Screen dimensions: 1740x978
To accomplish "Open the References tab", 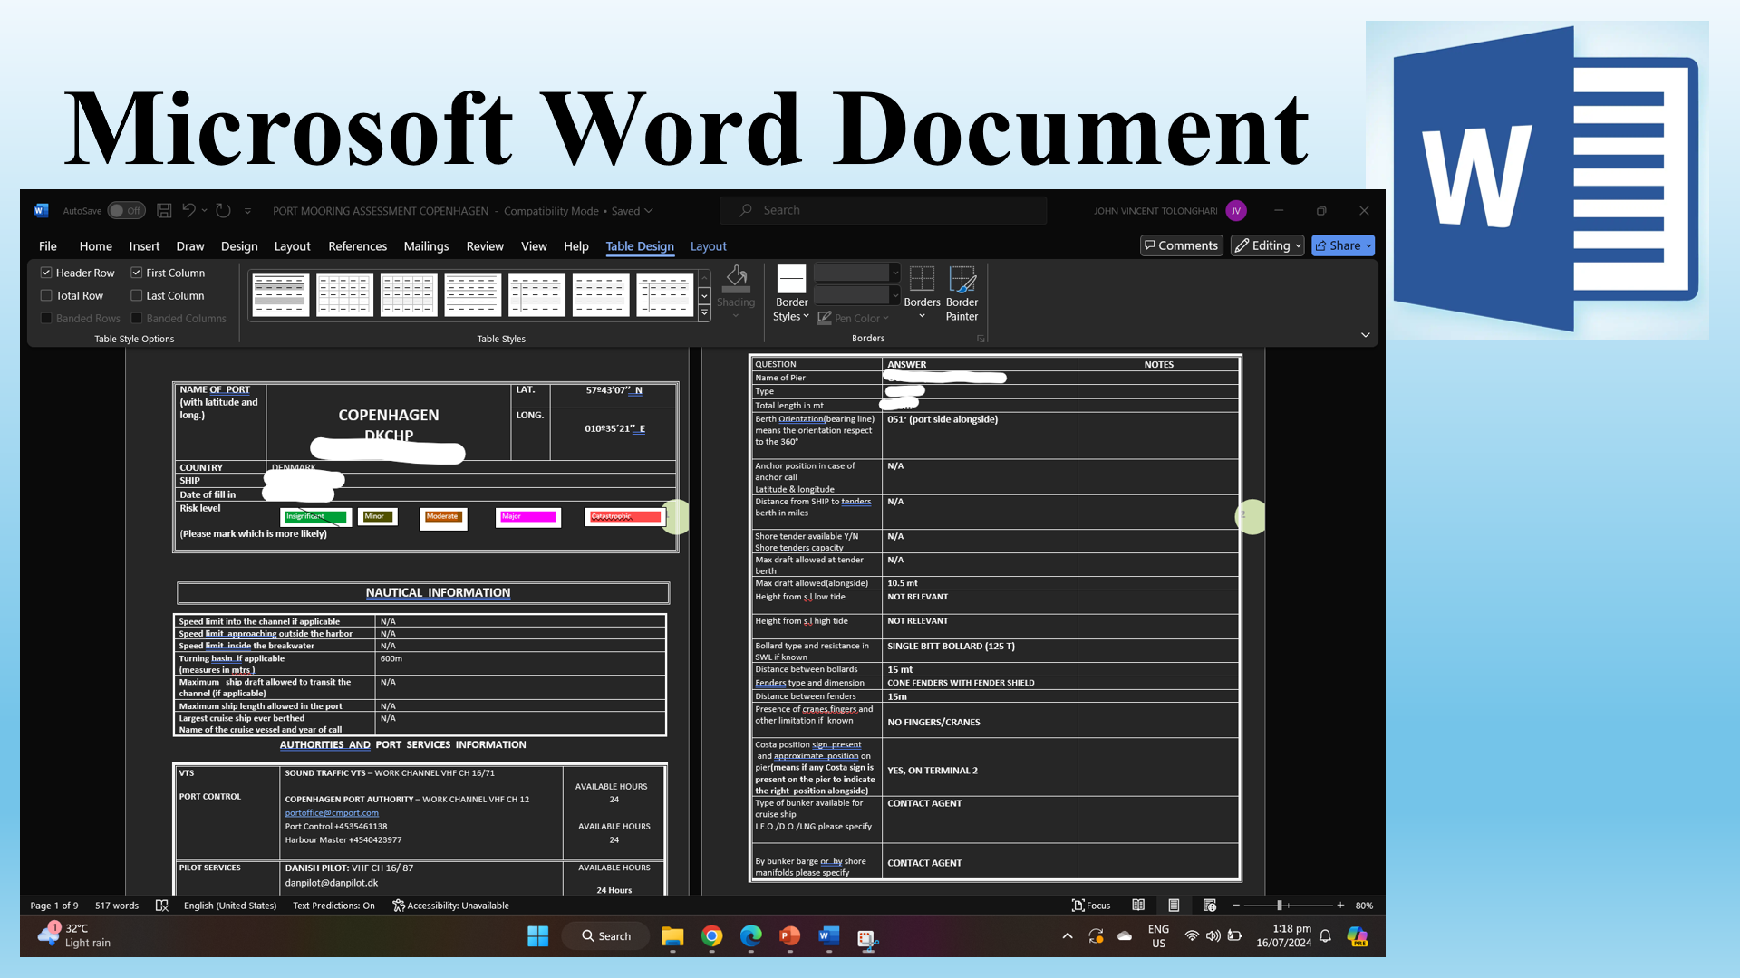I will [357, 245].
